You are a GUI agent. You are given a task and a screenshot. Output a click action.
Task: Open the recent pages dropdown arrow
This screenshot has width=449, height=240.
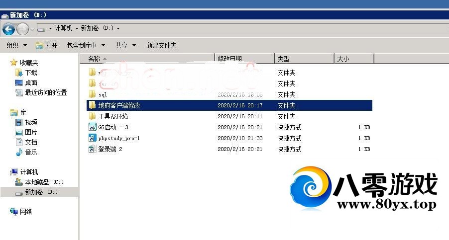coord(32,29)
